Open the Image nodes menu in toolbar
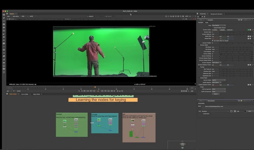254x150 pixels. click(x=4, y=15)
